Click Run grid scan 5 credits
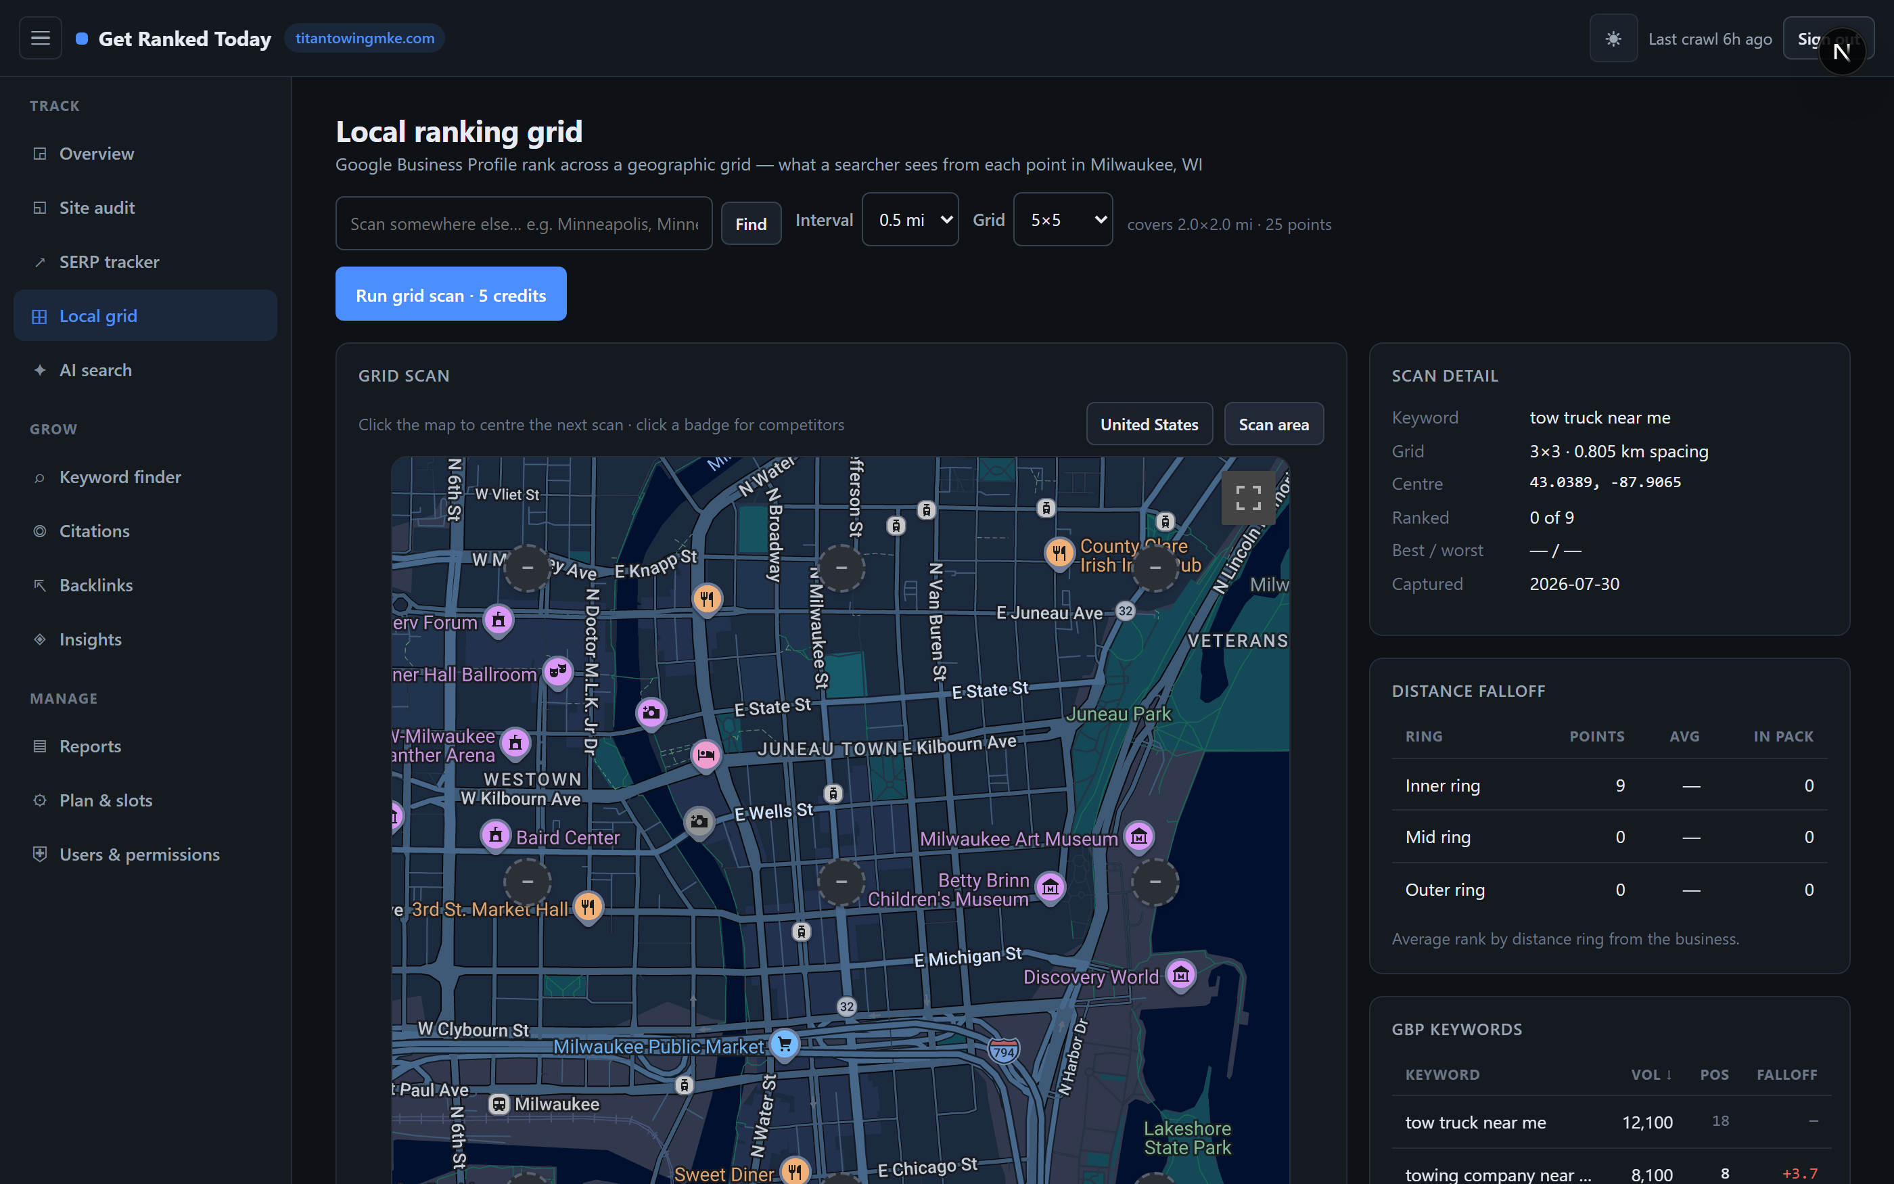Screen dimensions: 1894x1184 click(451, 294)
